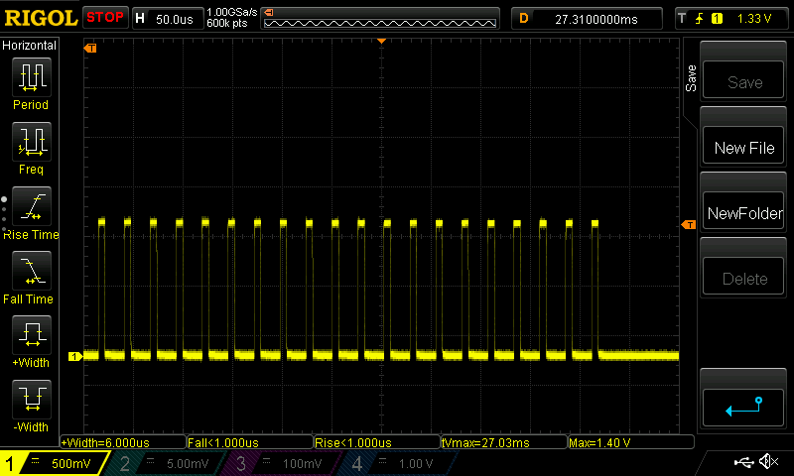Click the H 50.0us timebase readout
This screenshot has width=794, height=476.
[168, 19]
